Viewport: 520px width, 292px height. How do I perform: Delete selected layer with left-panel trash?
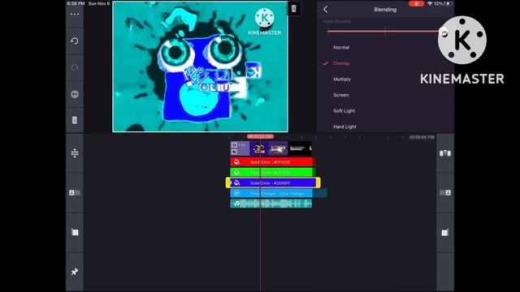click(x=75, y=120)
